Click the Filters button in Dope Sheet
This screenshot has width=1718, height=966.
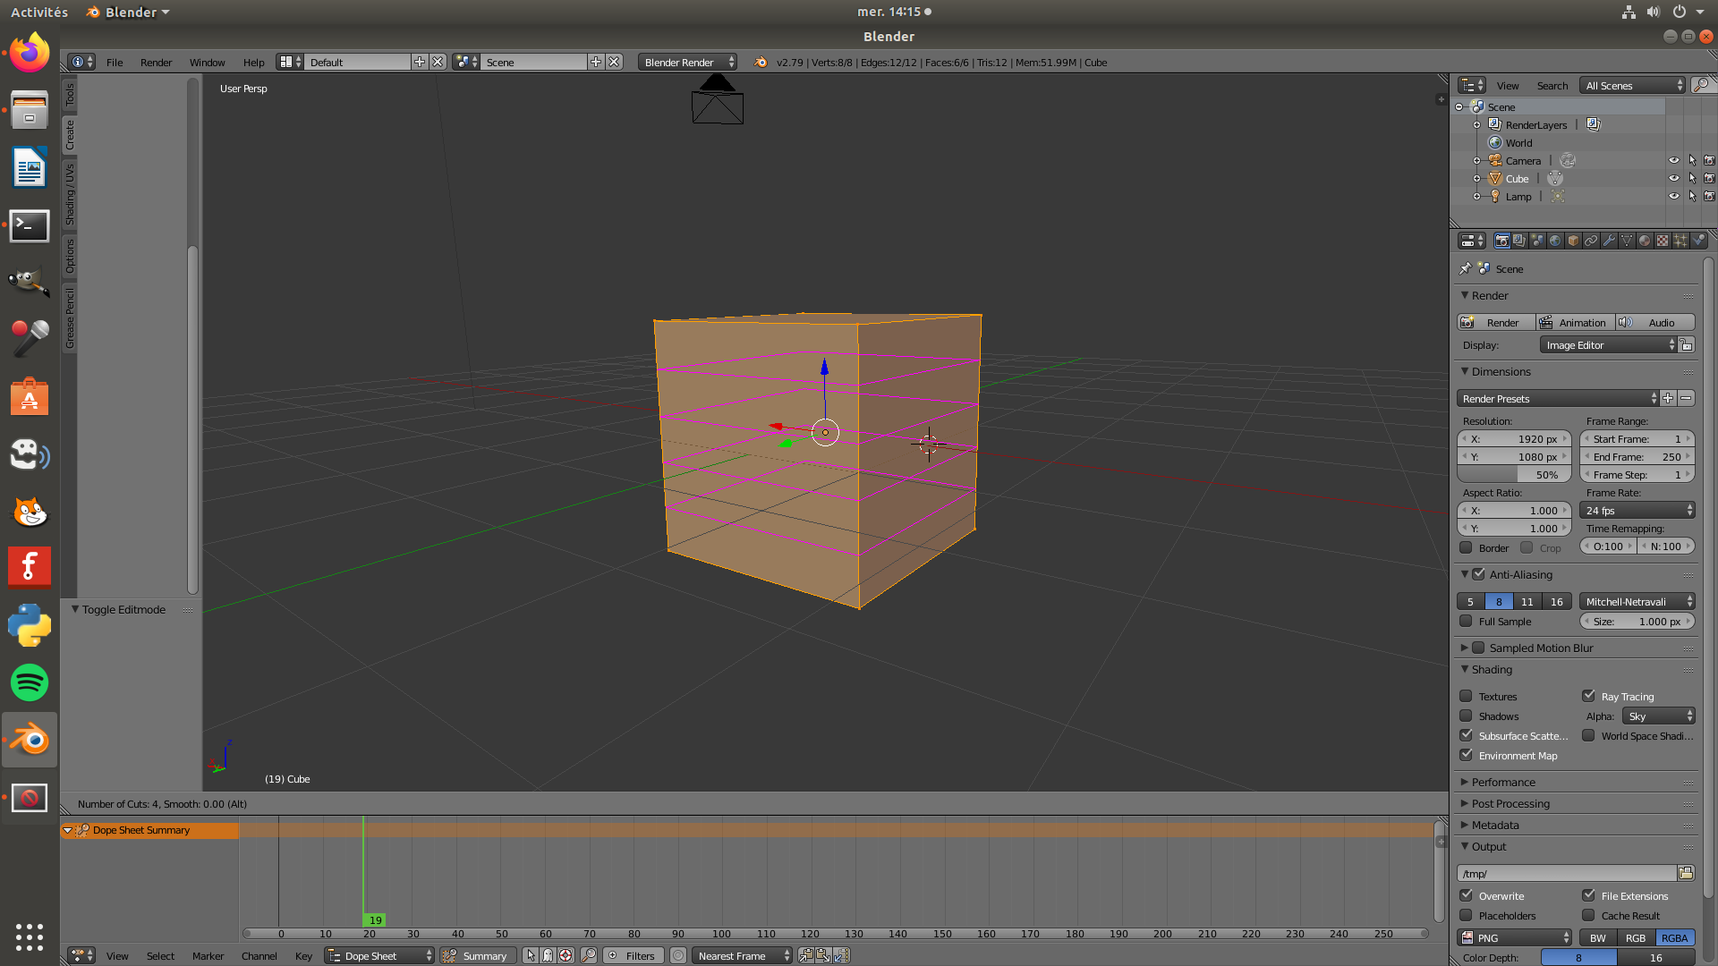[633, 955]
